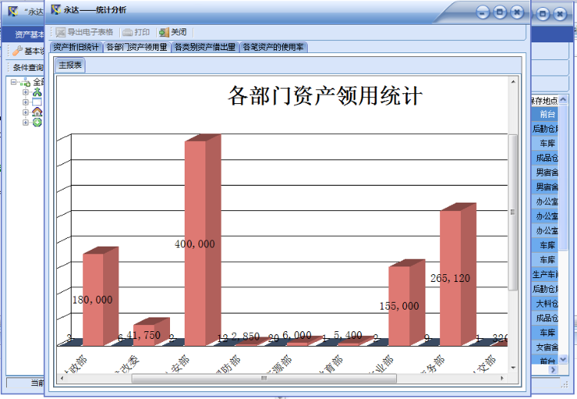Select the people icon in left tree
Image resolution: width=577 pixels, height=399 pixels.
[x=37, y=92]
